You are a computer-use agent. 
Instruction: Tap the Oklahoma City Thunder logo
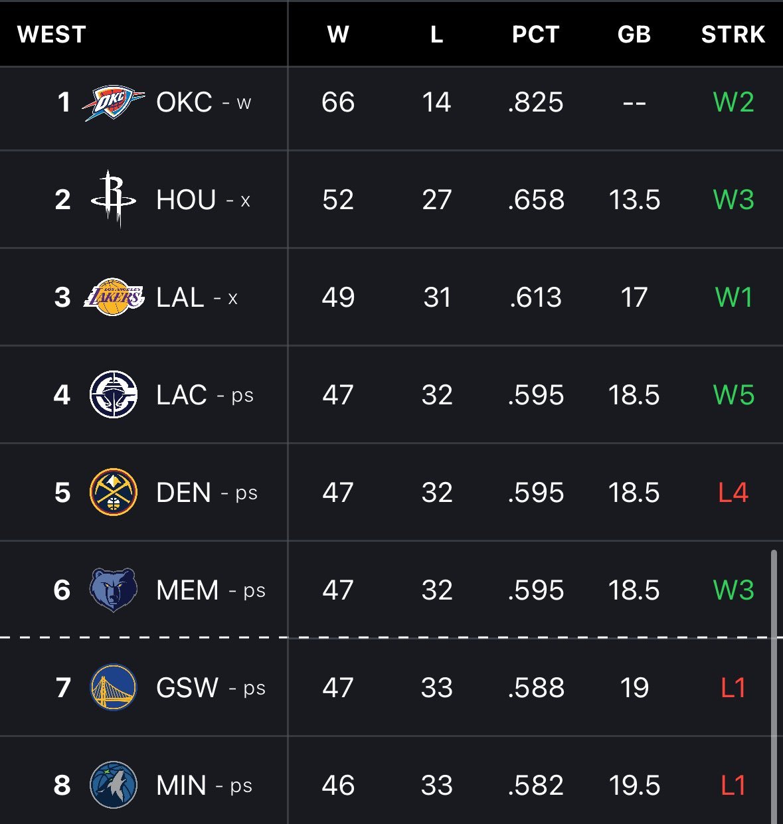[113, 103]
